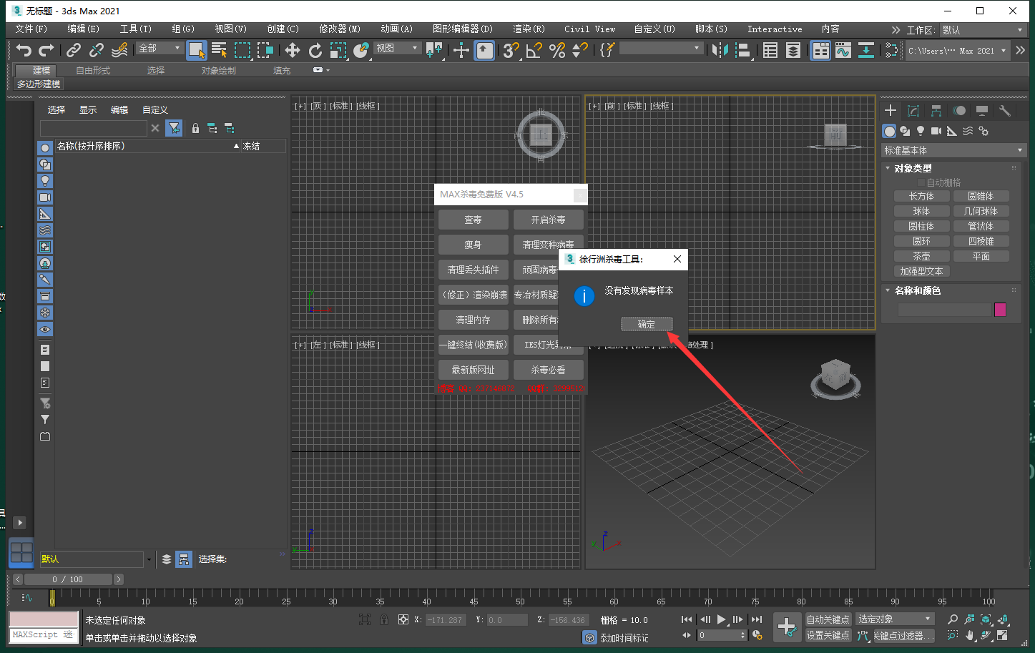Collapse the 对象类型 rollout
Image resolution: width=1035 pixels, height=653 pixels.
click(x=913, y=168)
